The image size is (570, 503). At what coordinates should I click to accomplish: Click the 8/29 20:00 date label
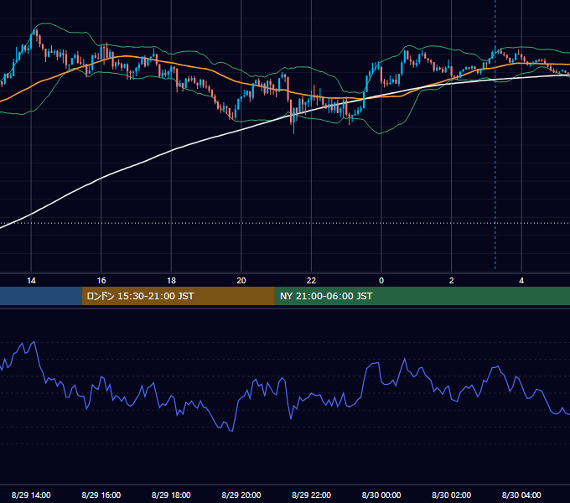point(241,495)
